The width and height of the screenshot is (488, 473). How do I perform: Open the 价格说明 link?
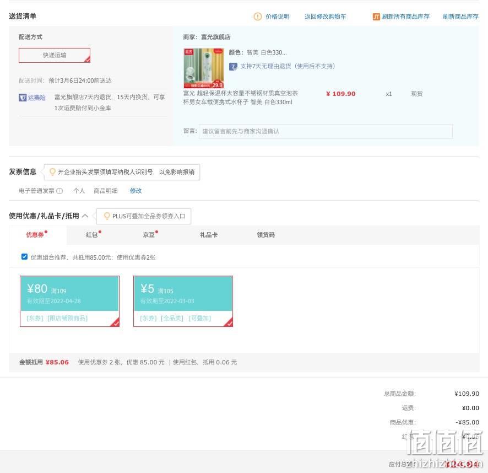pos(278,17)
